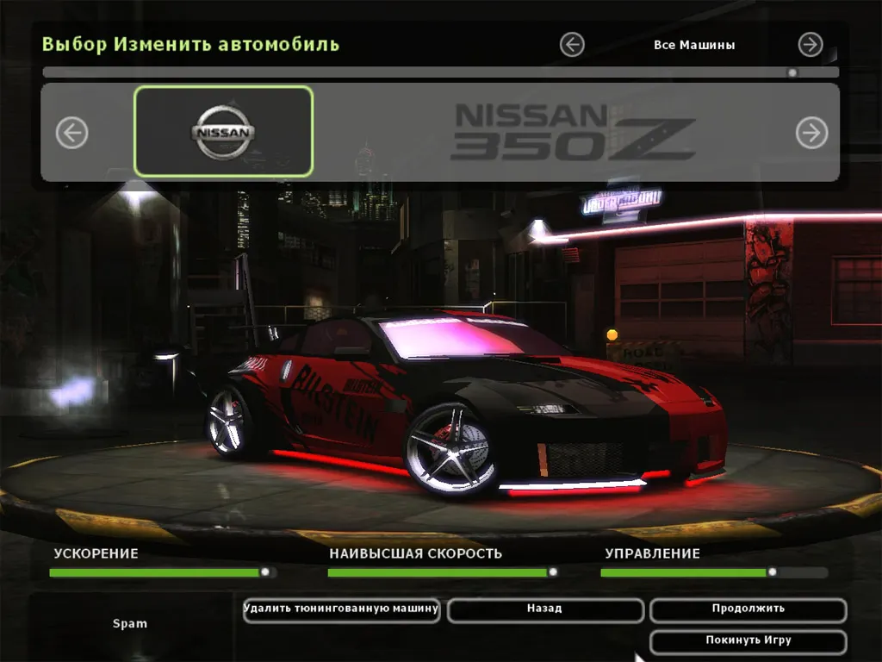This screenshot has height=662, width=882.
Task: Go to previous car in carousel
Action: (72, 133)
